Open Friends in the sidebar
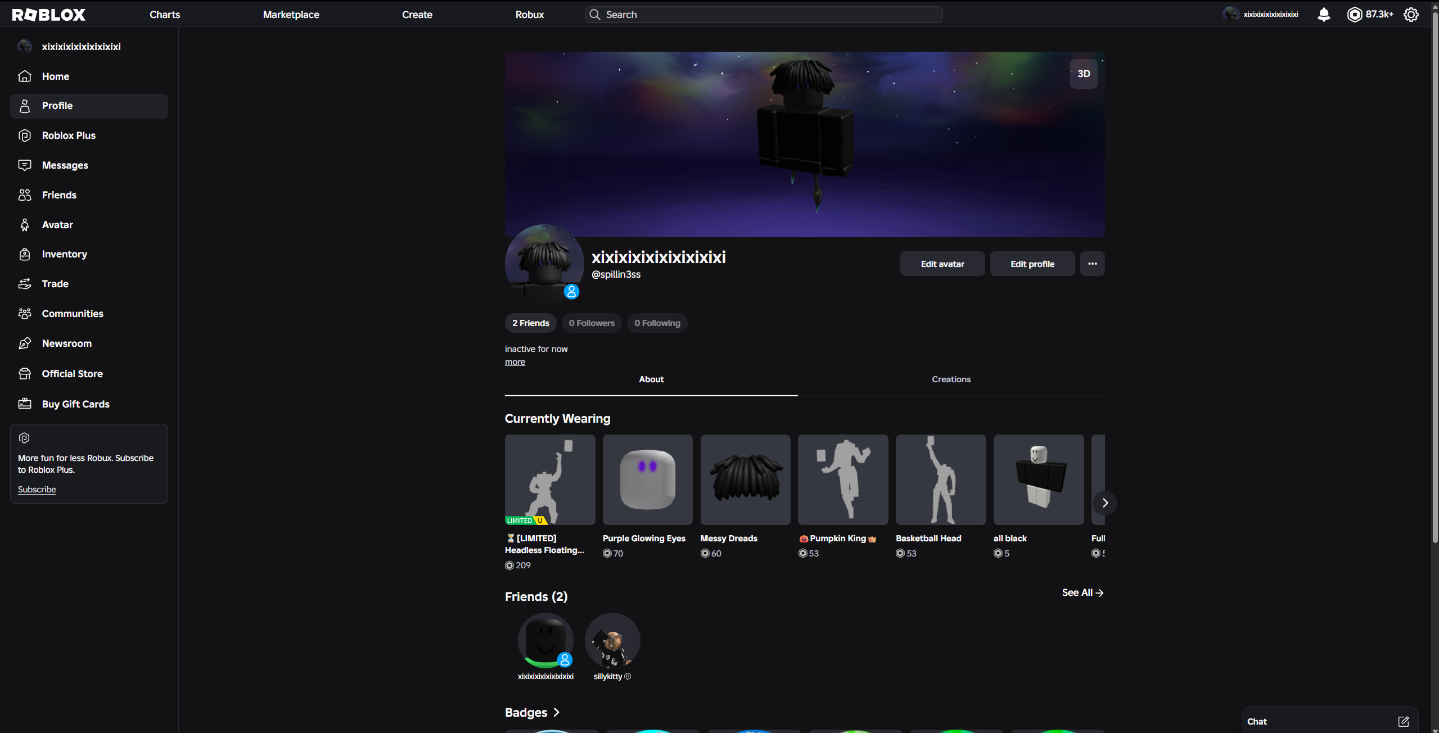The width and height of the screenshot is (1439, 733). pyautogui.click(x=89, y=195)
